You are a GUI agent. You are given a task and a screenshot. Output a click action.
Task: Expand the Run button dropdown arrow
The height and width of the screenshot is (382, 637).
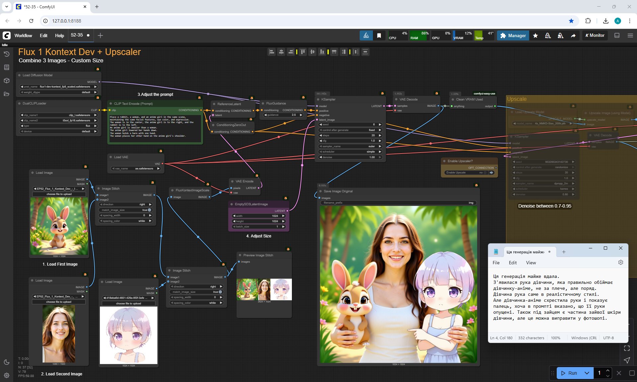pos(587,373)
